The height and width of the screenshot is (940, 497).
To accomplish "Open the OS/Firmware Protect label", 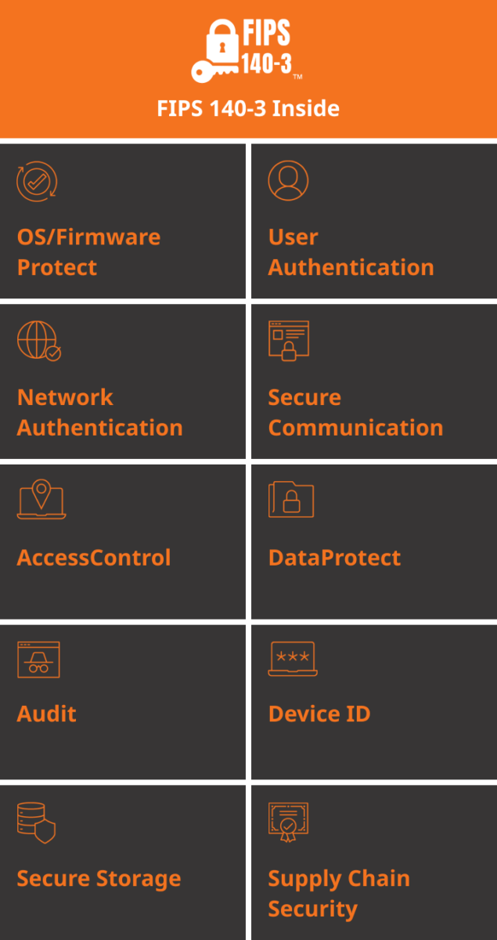I will 88,252.
